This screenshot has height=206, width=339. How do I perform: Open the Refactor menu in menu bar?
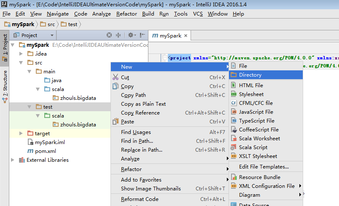[x=126, y=14]
